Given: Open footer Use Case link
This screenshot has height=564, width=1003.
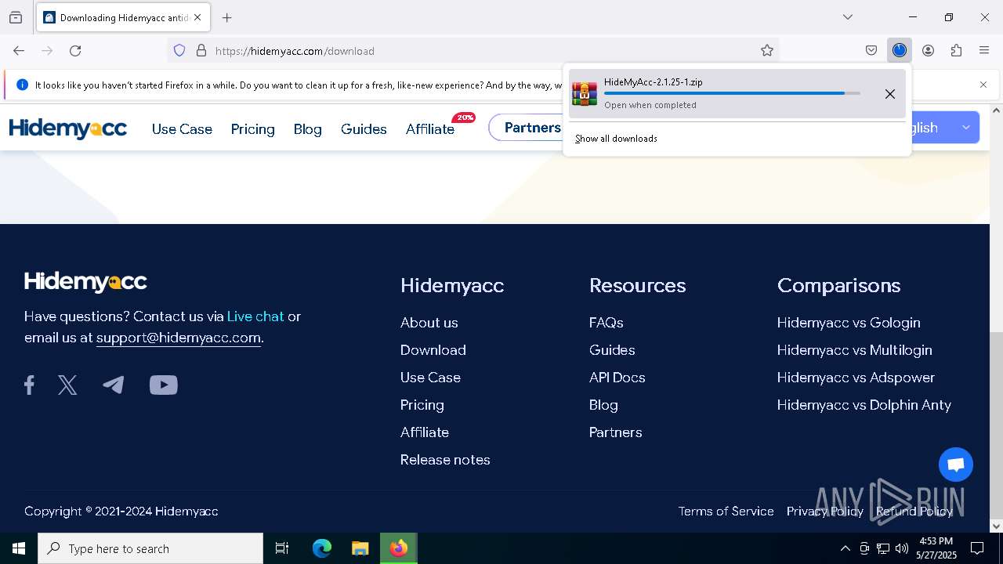Looking at the screenshot, I should tap(430, 378).
